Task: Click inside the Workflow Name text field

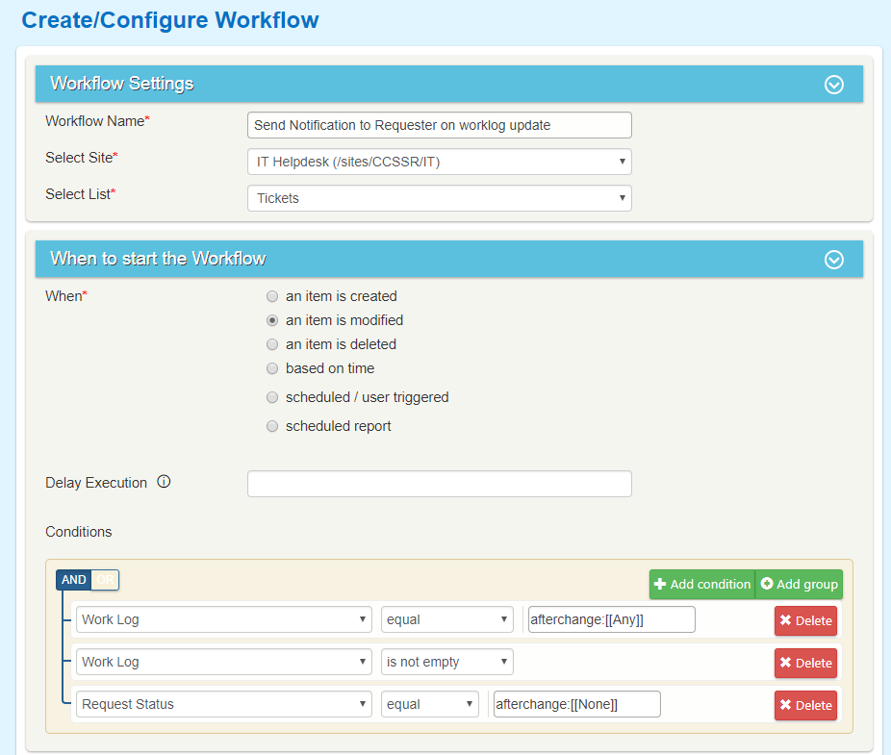Action: [x=439, y=125]
